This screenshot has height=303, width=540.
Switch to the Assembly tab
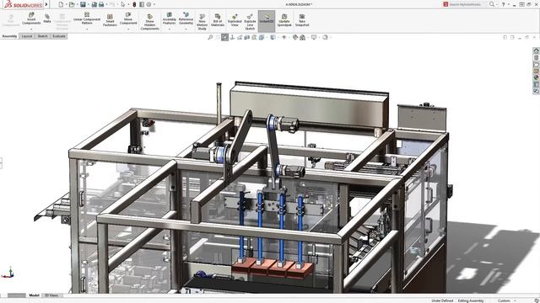(x=9, y=36)
